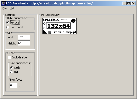Open the File menu
The image size is (137, 99).
(4, 8)
